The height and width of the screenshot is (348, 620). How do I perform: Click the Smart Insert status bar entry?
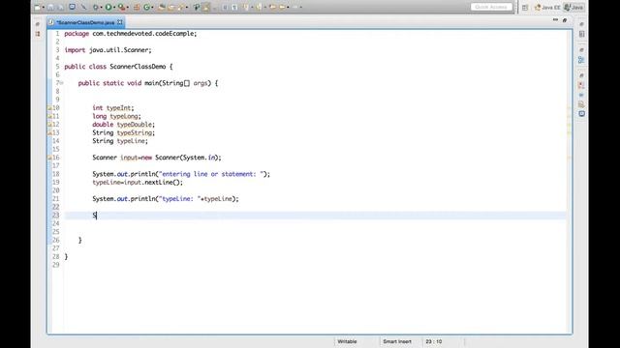(397, 341)
